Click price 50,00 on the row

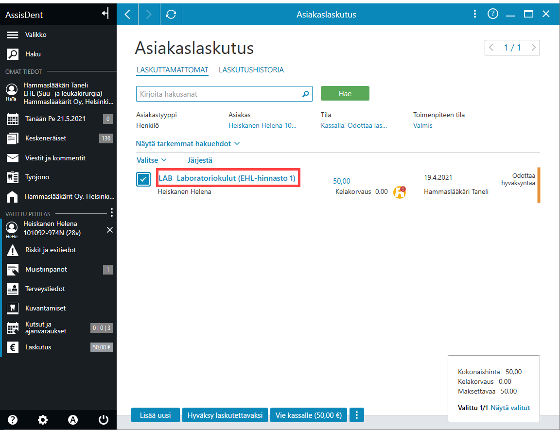click(342, 181)
